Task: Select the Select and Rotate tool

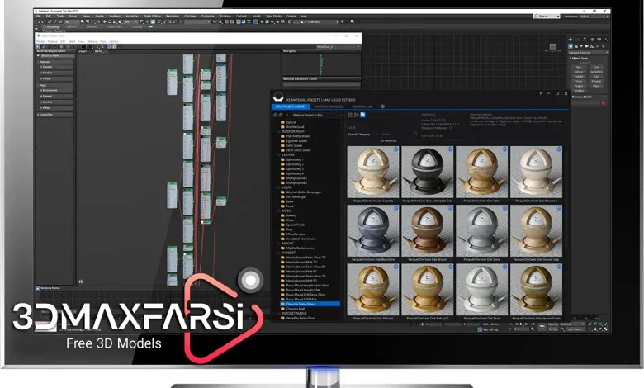Action: pos(110,21)
